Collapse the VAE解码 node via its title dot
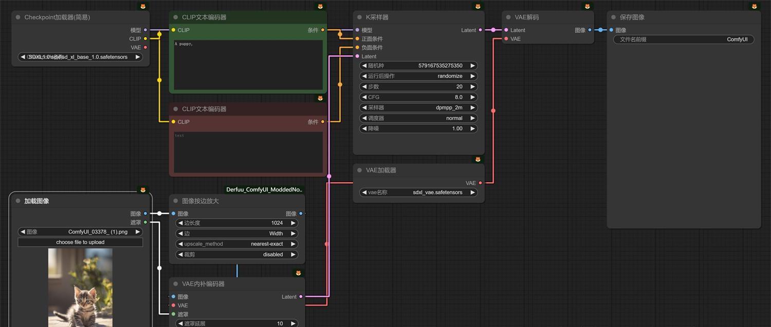 tap(509, 17)
